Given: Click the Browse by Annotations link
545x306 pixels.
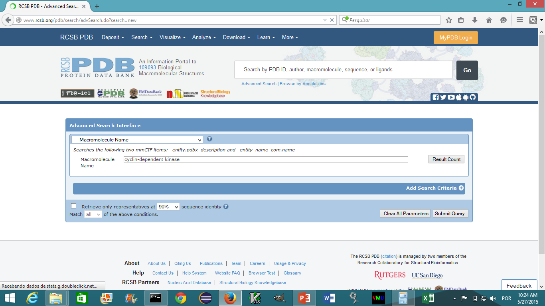Looking at the screenshot, I should click(x=302, y=84).
